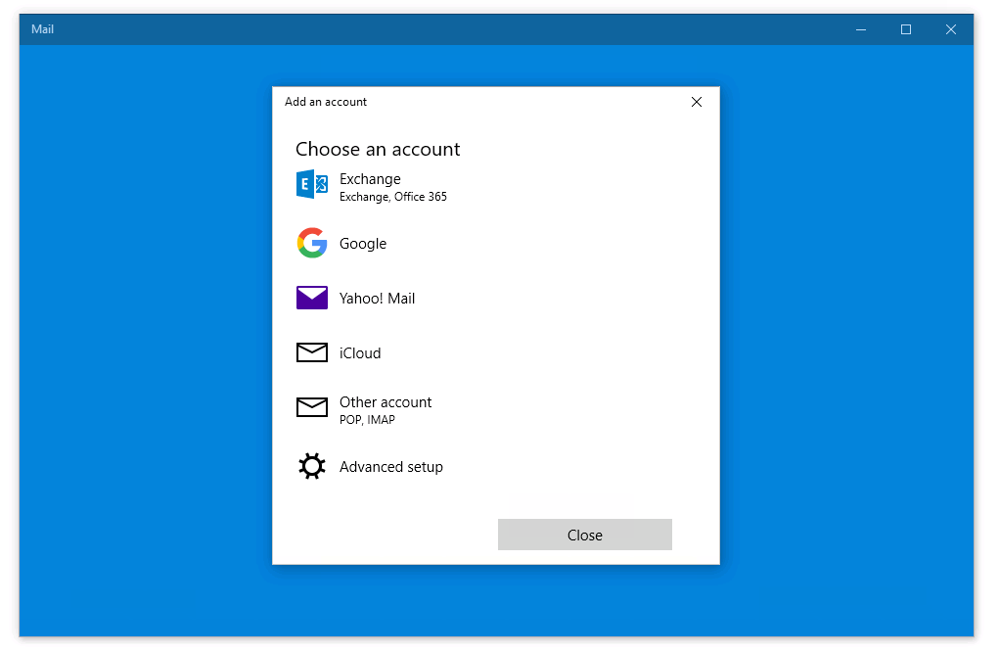Click the Google G logo icon
This screenshot has height=653, width=999.
[312, 243]
